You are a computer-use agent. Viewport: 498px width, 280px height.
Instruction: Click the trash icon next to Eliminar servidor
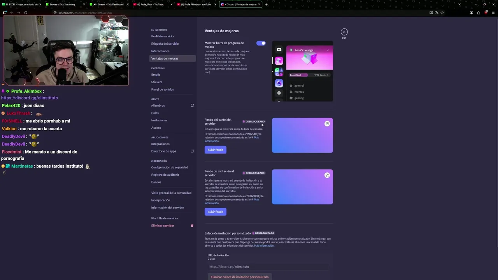click(192, 226)
